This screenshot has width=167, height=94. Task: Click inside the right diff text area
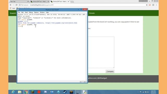(x=101, y=52)
